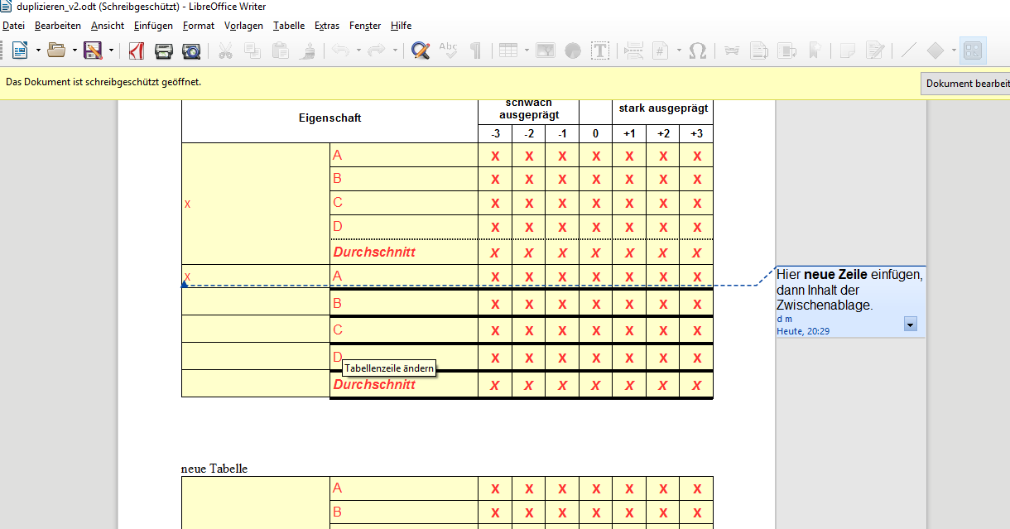The height and width of the screenshot is (529, 1010).
Task: Open the Redo history dropdown
Action: click(395, 50)
